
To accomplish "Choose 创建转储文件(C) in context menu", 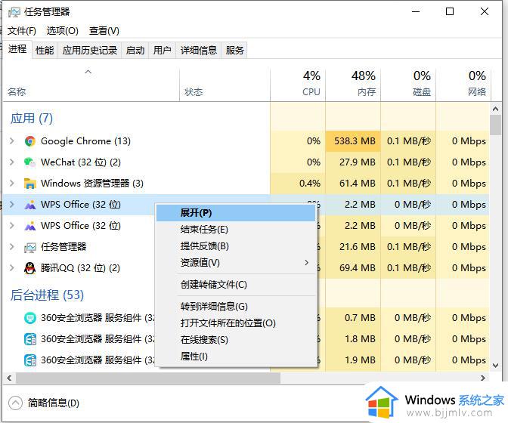I will pos(236,285).
